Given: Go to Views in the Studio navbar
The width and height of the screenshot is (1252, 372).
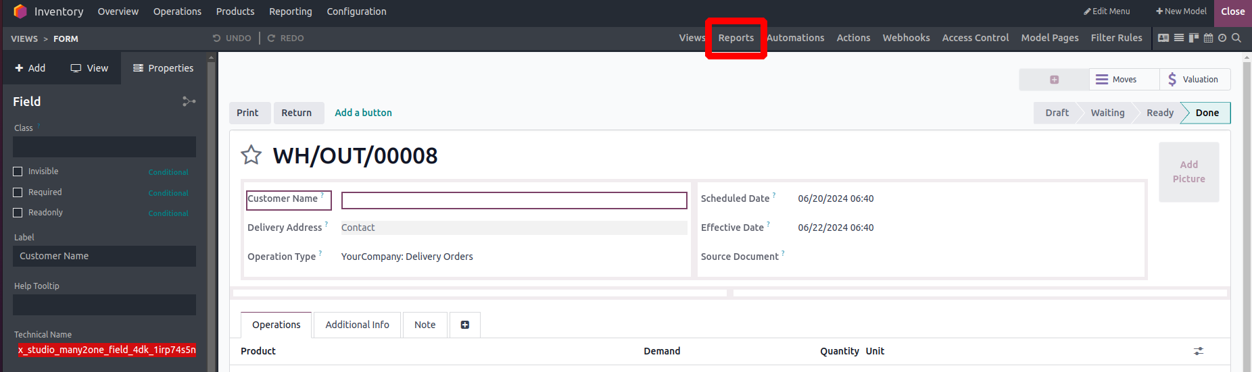Looking at the screenshot, I should click(x=692, y=38).
